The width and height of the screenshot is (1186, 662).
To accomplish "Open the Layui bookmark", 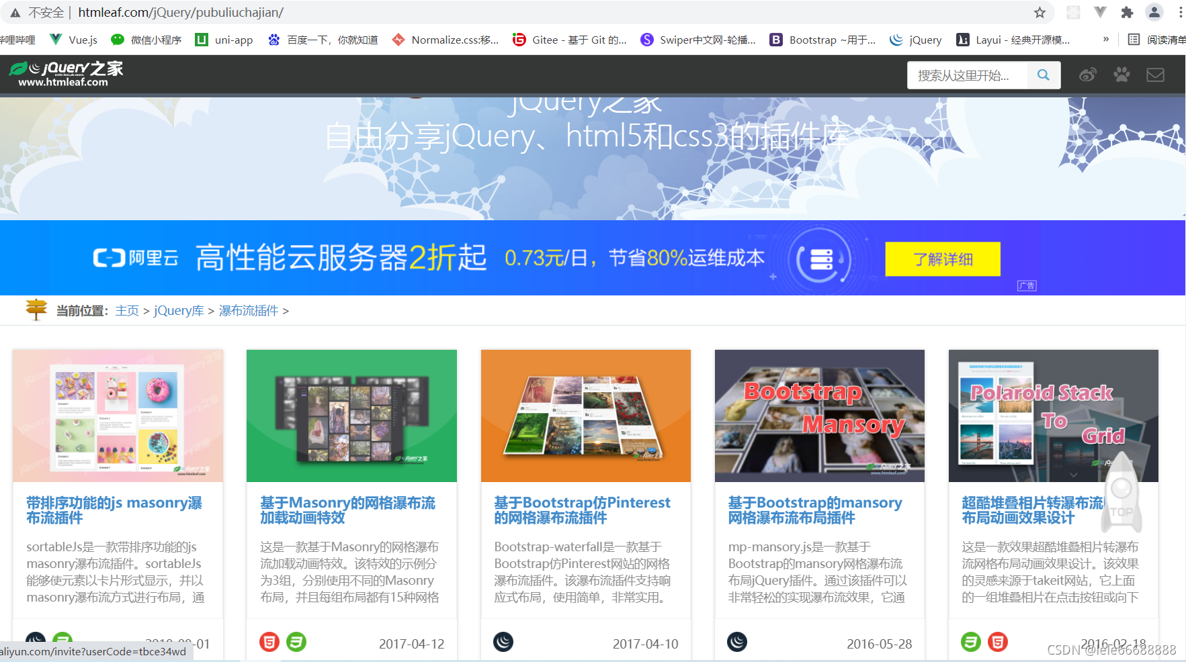I will (1013, 40).
